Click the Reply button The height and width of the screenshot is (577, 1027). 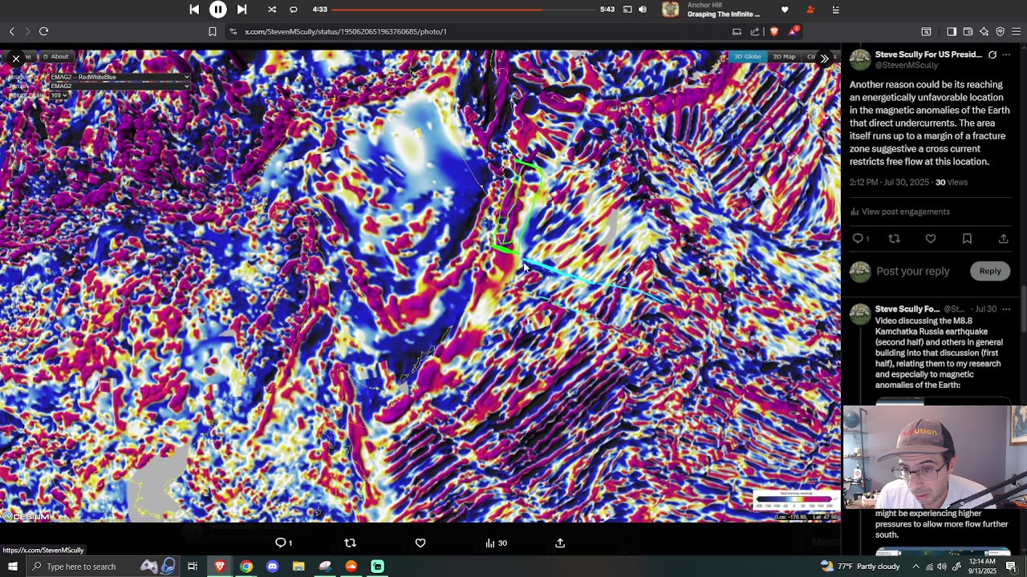pyautogui.click(x=990, y=271)
